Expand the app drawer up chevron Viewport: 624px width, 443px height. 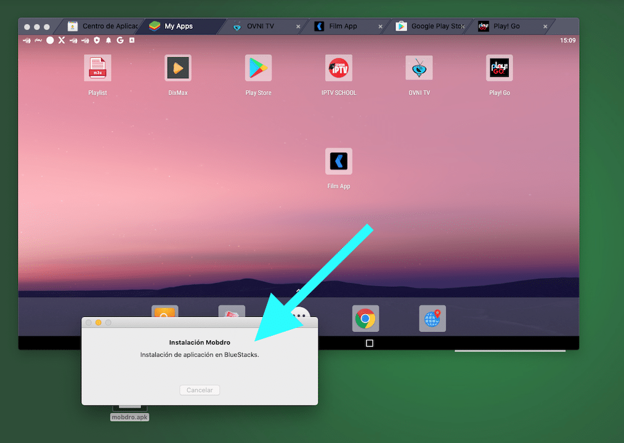point(299,290)
